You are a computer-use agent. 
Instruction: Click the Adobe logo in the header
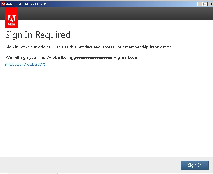[x=11, y=18]
